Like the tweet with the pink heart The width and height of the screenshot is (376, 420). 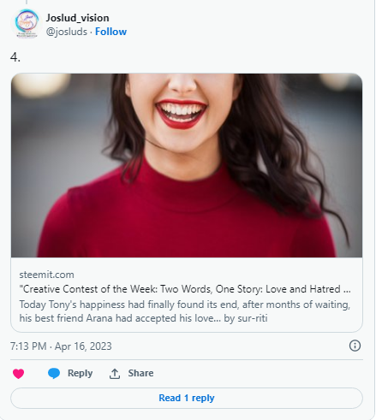19,373
